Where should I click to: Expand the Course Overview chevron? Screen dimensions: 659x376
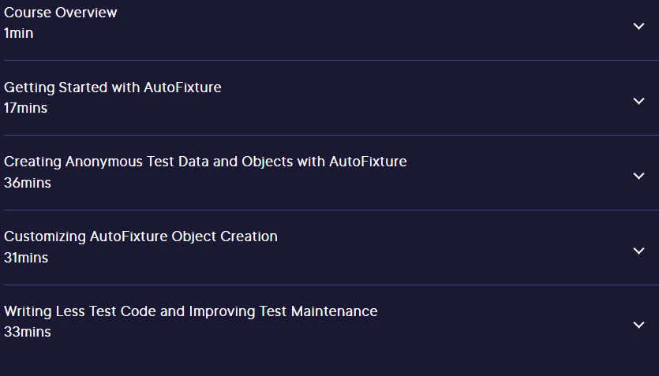[x=638, y=27]
